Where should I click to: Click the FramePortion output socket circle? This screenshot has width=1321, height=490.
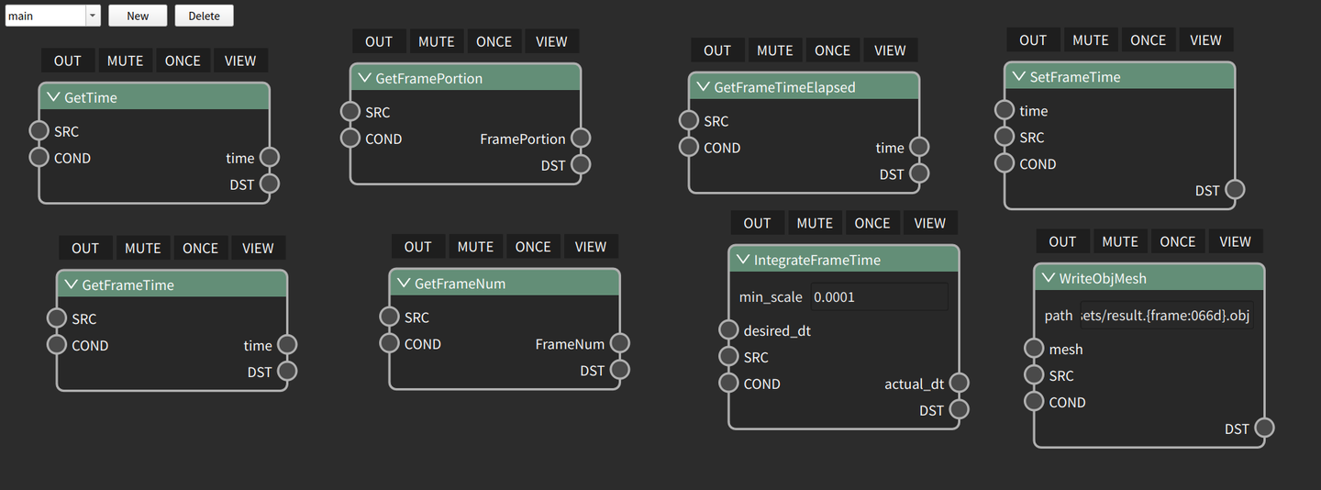581,139
